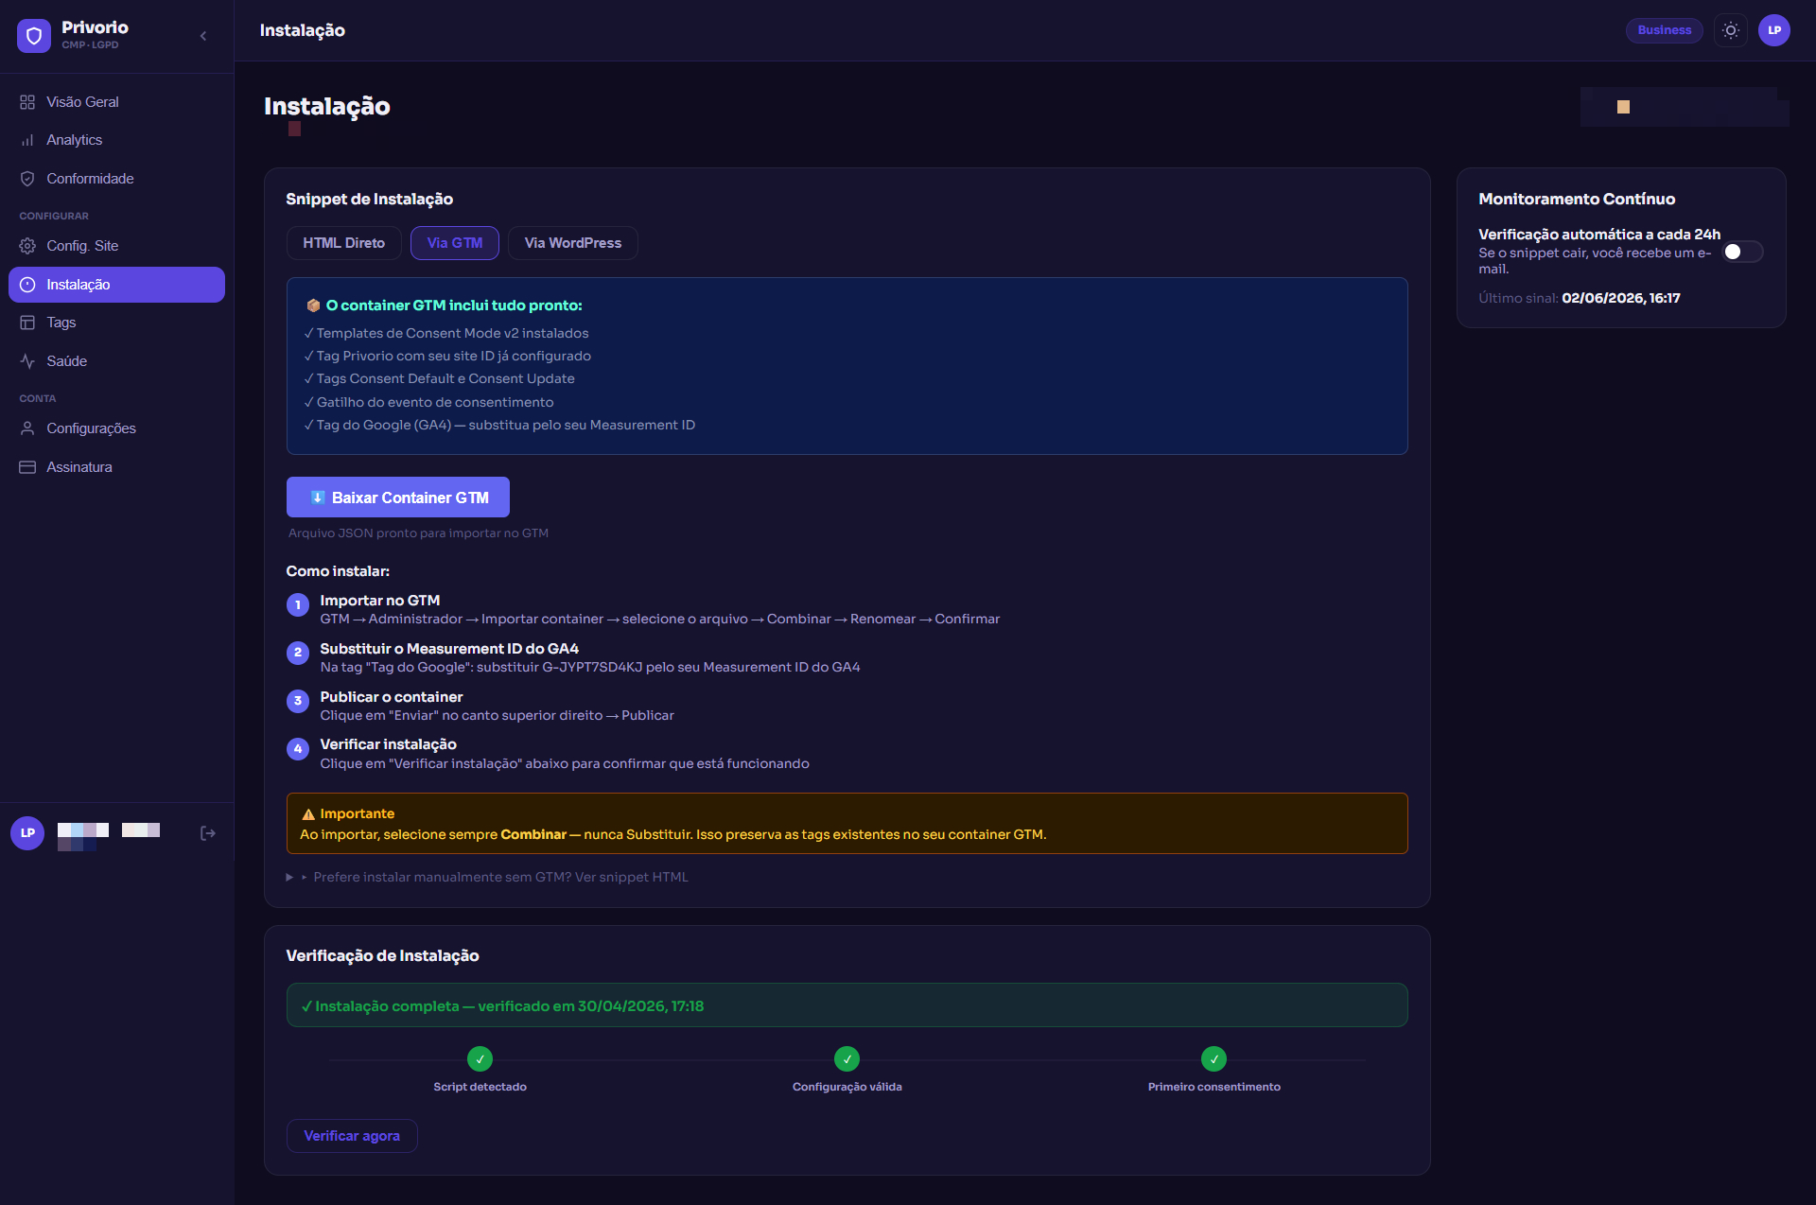Click the Verificar agora button

[x=352, y=1136]
